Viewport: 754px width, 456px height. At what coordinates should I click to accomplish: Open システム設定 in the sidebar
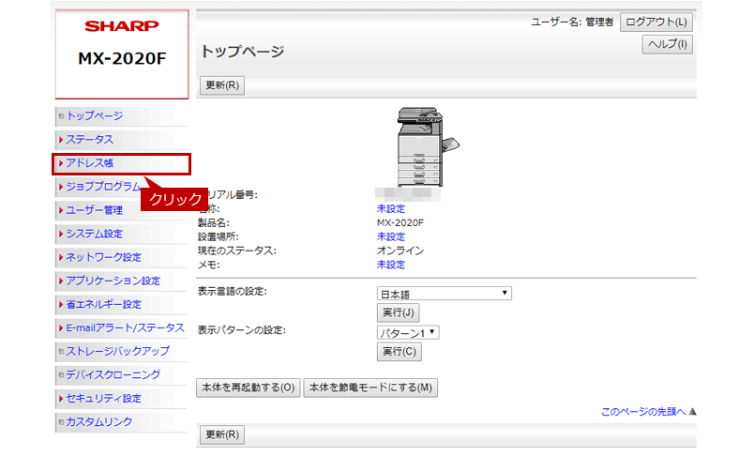(x=94, y=234)
